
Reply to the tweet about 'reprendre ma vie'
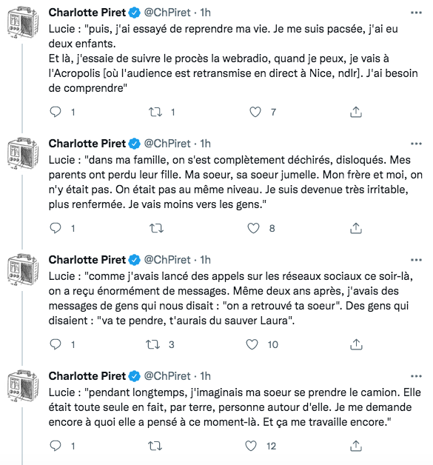coord(56,112)
